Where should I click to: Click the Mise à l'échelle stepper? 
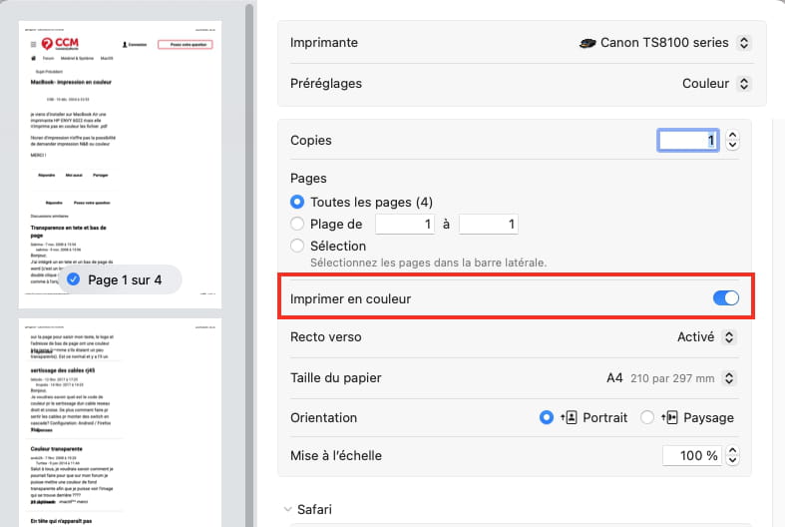pyautogui.click(x=733, y=456)
